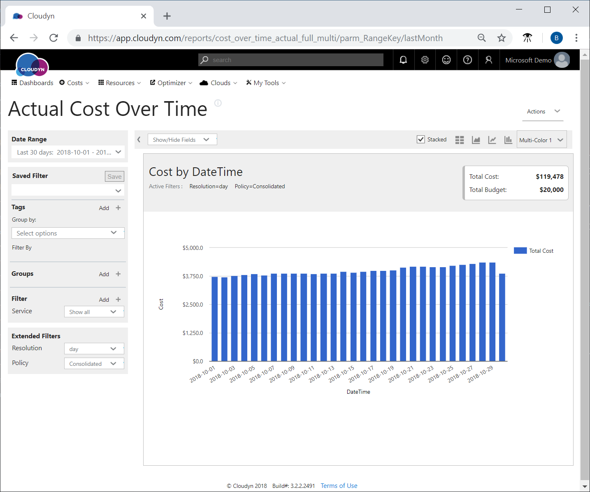Open the Clouds menu
Viewport: 590px width, 492px height.
218,83
